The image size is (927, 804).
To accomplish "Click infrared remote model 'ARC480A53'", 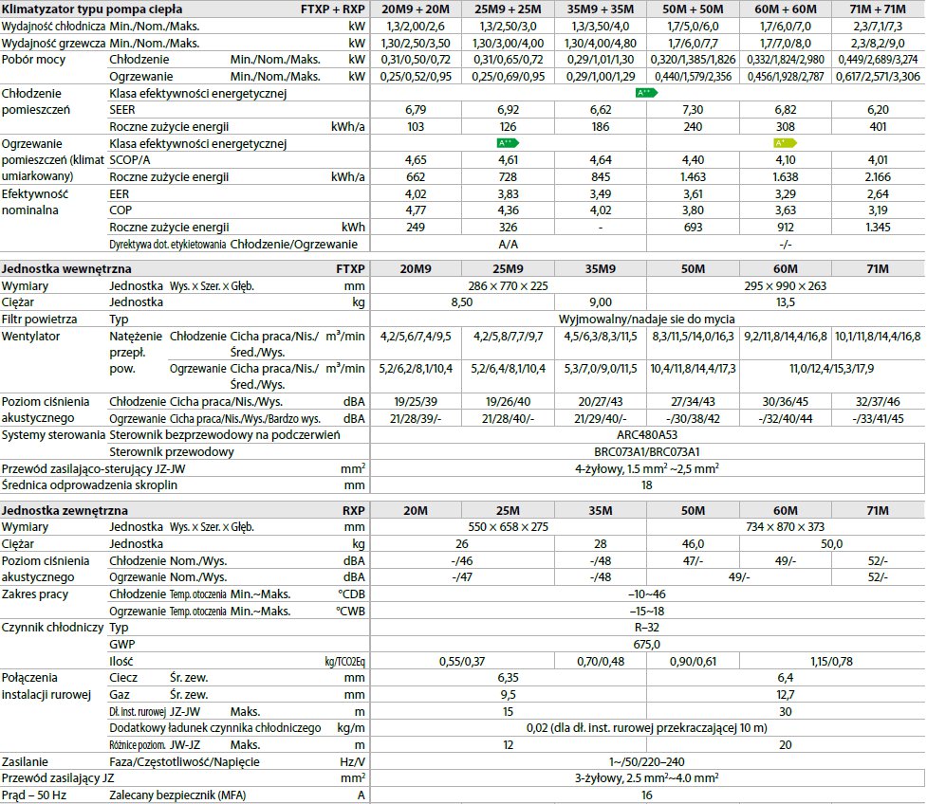I will (647, 435).
